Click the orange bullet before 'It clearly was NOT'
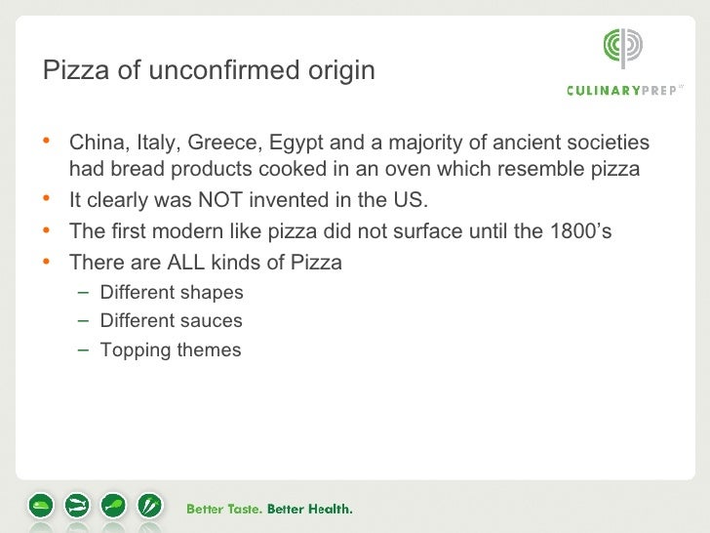This screenshot has width=710, height=533. (x=46, y=198)
